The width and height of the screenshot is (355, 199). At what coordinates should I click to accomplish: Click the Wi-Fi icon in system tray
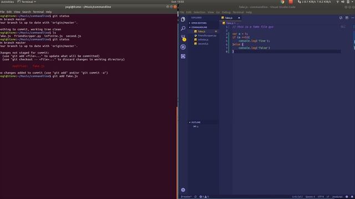(x=338, y=2)
